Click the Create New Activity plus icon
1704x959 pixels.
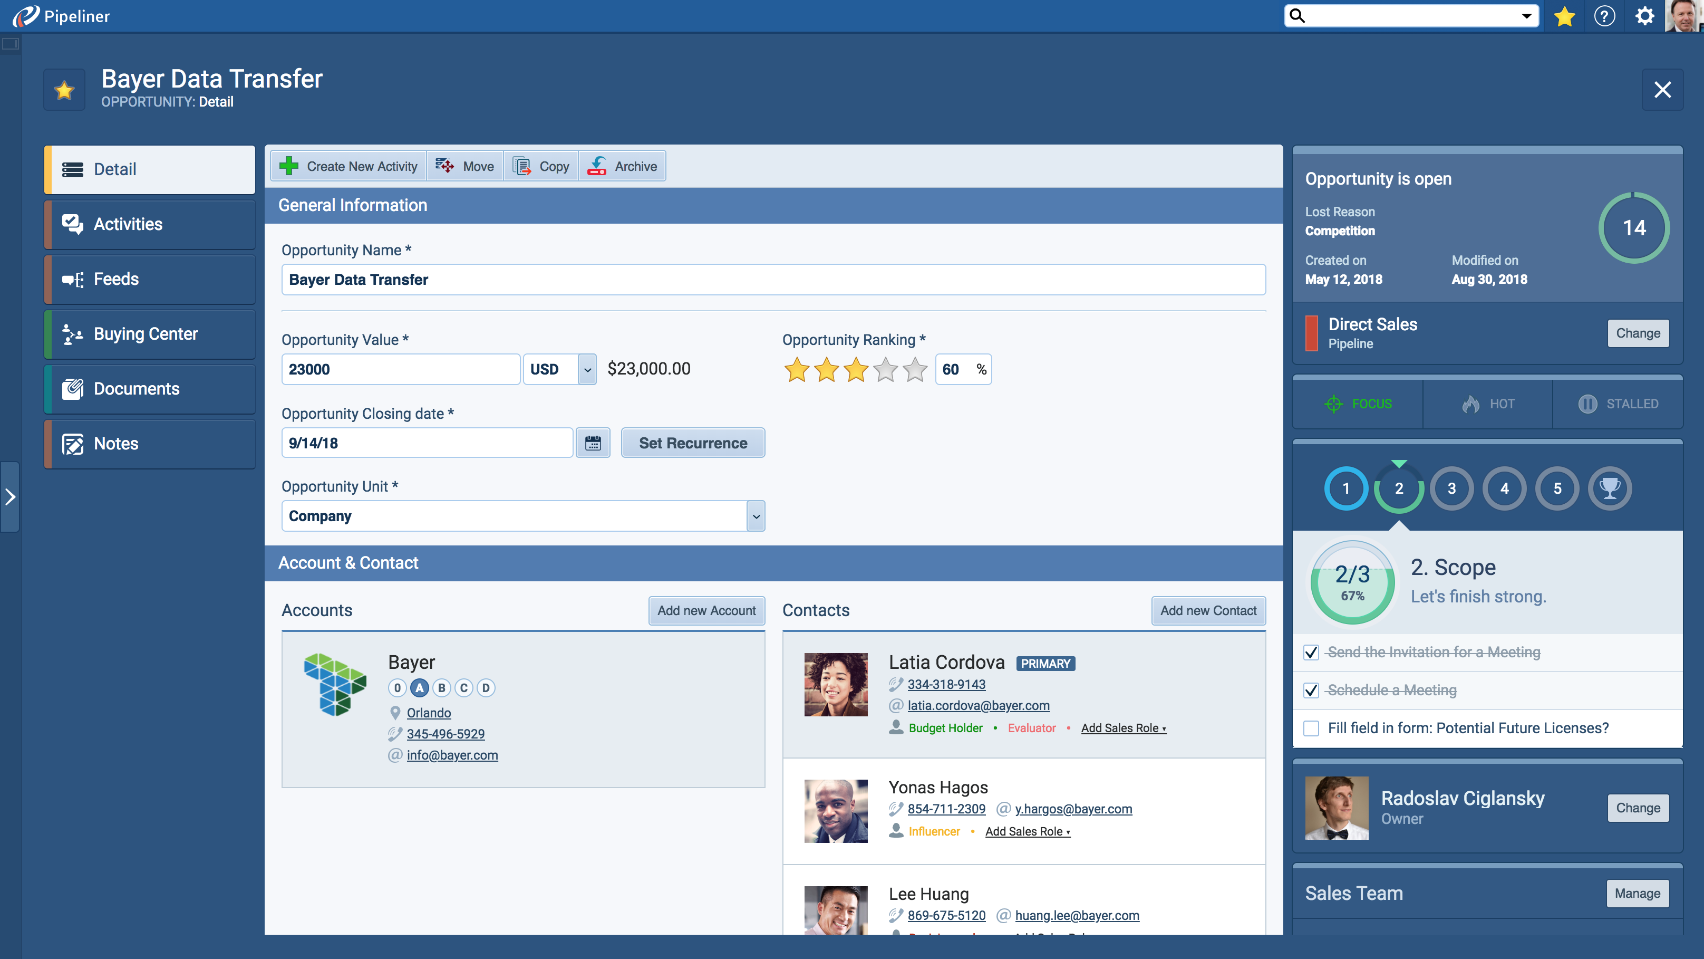point(289,166)
